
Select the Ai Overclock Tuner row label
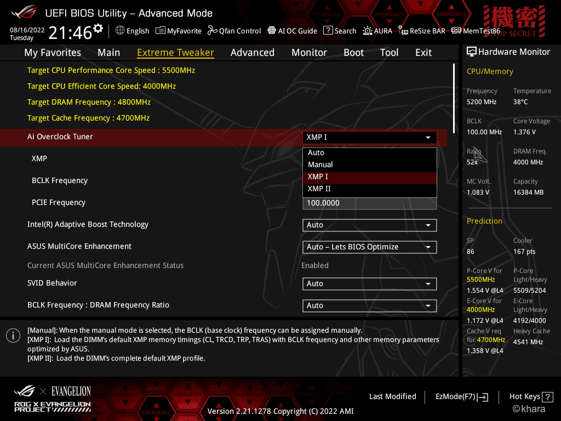(x=60, y=136)
